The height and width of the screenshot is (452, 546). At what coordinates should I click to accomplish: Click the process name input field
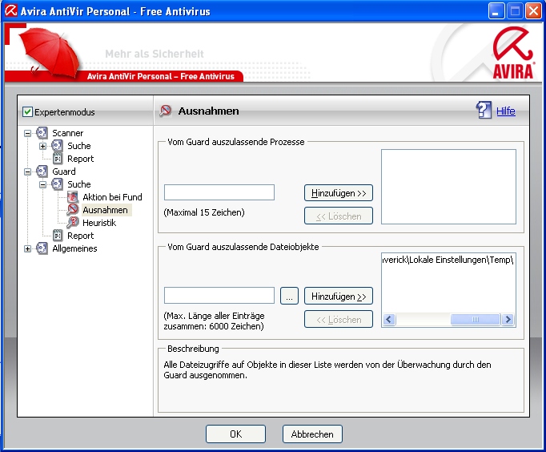coord(219,192)
